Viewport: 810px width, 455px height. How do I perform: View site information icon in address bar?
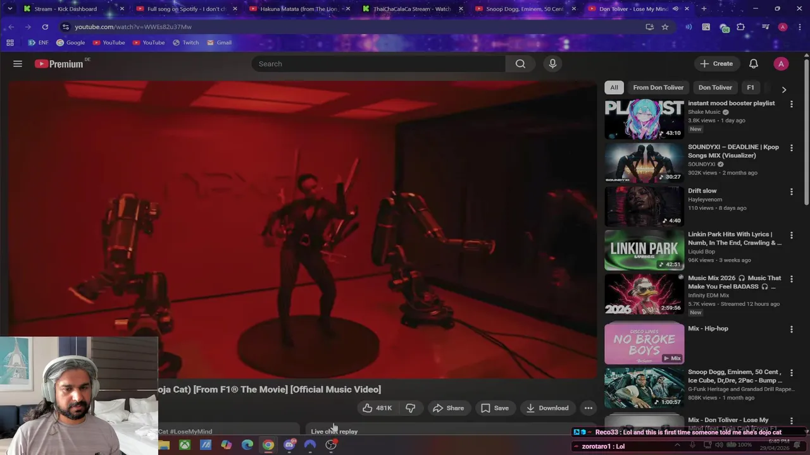(x=65, y=27)
